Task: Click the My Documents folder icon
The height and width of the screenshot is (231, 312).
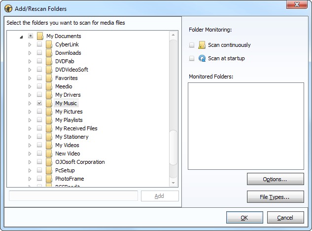Action: click(40, 36)
